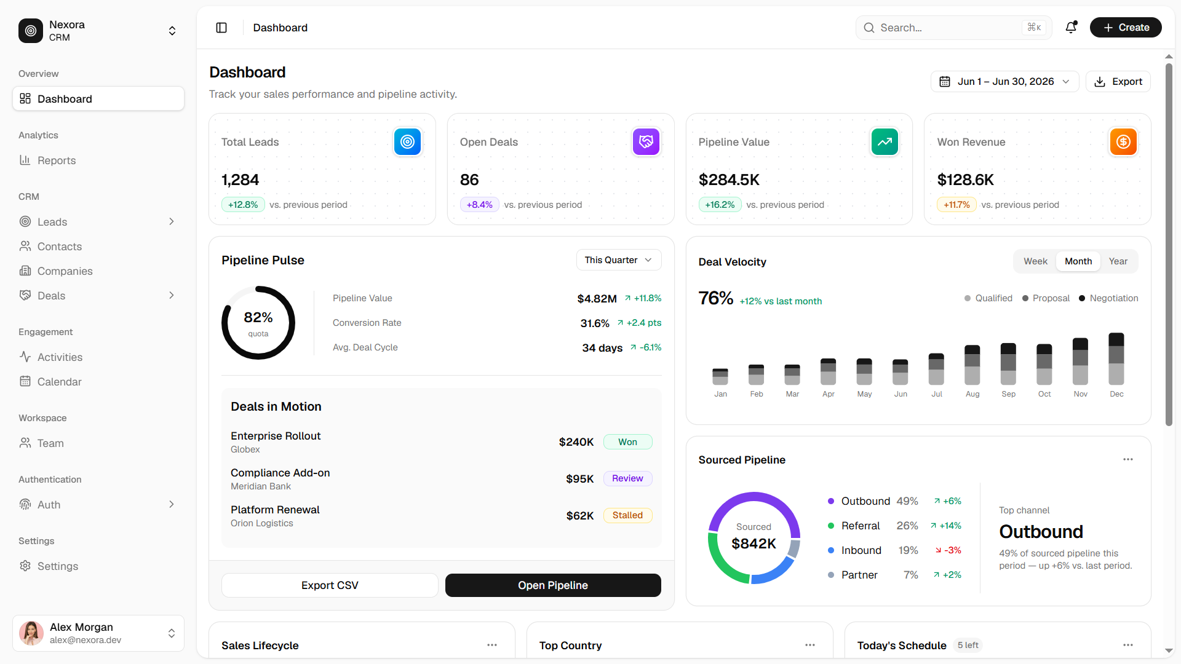Screen dimensions: 1181x664
Task: Open Companies in the sidebar
Action: coord(98,271)
